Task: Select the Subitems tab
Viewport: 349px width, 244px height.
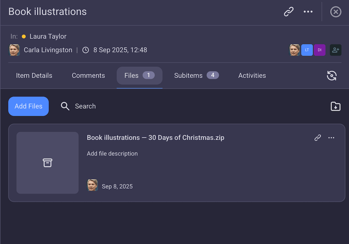Action: coord(196,76)
